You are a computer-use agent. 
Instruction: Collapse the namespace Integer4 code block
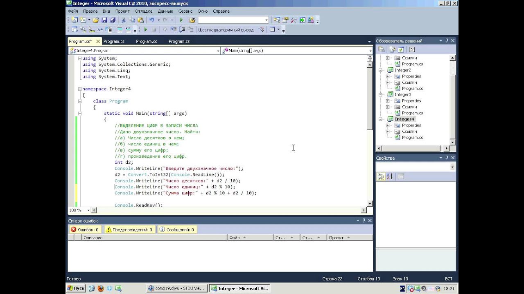click(80, 89)
